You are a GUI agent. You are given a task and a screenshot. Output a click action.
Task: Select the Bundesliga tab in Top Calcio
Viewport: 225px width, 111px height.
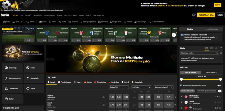[114, 82]
